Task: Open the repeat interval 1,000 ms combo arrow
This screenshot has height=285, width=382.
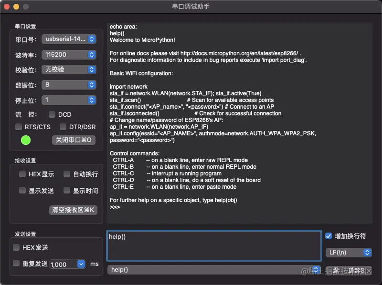Action: 81,264
